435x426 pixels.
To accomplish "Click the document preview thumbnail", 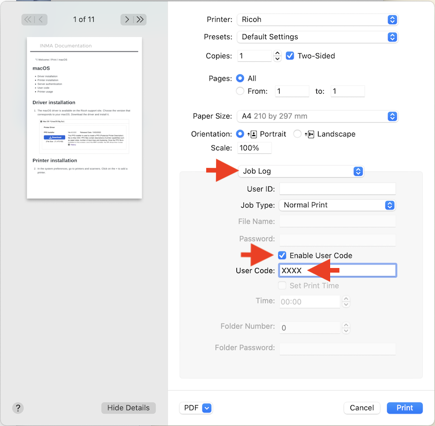I will pos(84,118).
